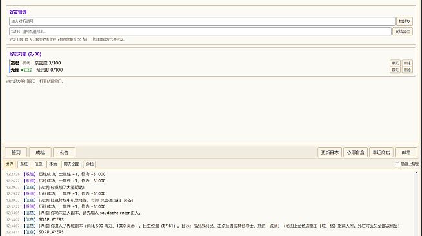Click the log entry timestamped 12:32:27
Screen dimensions: 422x236
[x=55, y=207]
